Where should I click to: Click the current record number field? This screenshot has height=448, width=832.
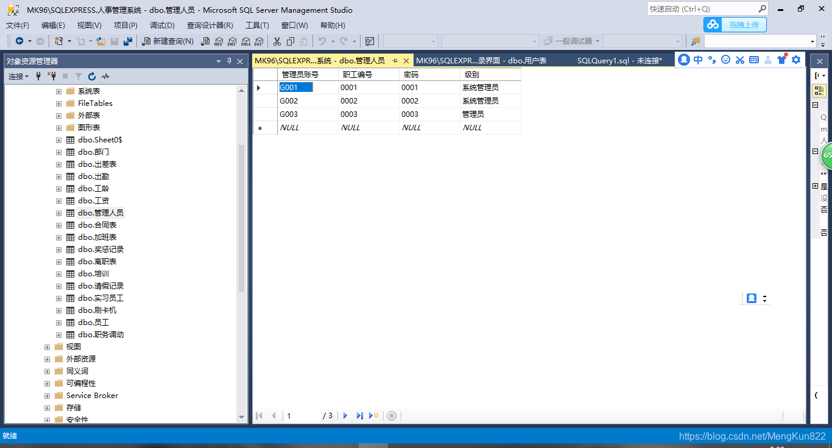click(x=303, y=416)
